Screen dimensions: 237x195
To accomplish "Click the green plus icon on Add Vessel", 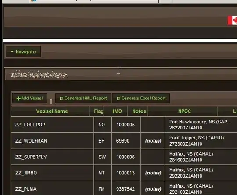I will 18,98.
